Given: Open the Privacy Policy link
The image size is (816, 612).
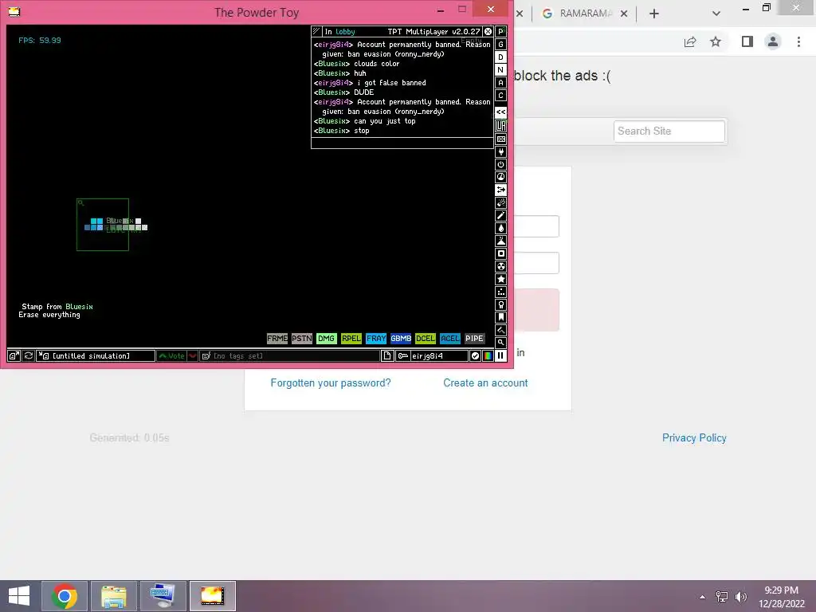Looking at the screenshot, I should [x=694, y=438].
